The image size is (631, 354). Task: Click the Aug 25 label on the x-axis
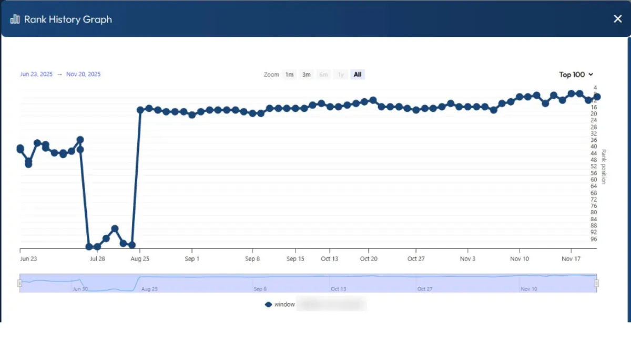[x=139, y=258]
